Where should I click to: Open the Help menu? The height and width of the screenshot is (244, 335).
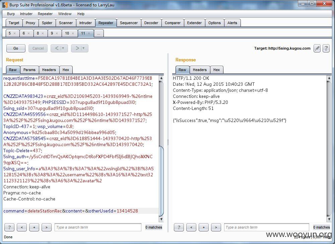[81, 14]
